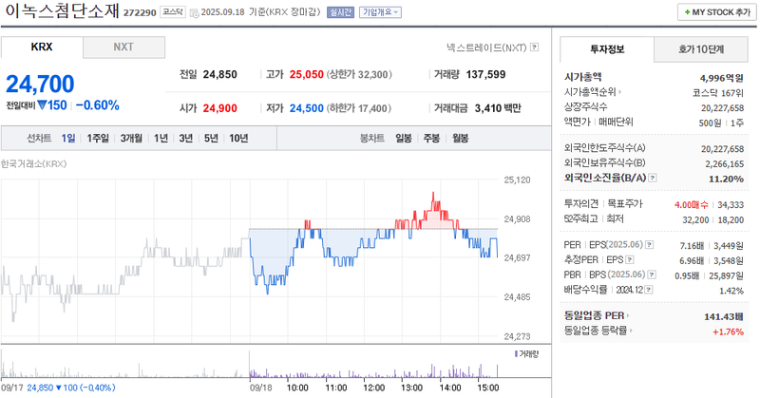
Task: Click the 거래량 legend marker on volume chart
Action: point(516,354)
